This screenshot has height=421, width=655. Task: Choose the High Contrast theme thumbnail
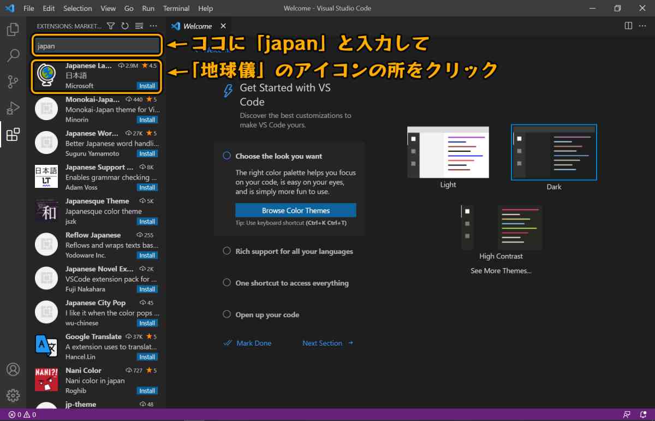501,227
